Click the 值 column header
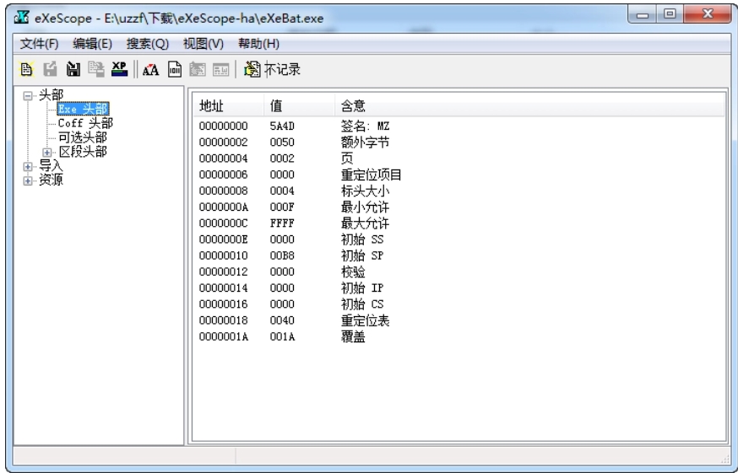The width and height of the screenshot is (738, 473). tap(300, 105)
